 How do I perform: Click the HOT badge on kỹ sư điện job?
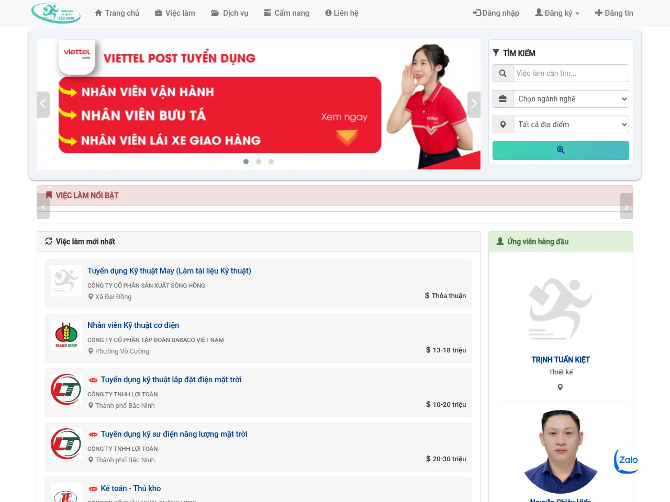pos(93,435)
